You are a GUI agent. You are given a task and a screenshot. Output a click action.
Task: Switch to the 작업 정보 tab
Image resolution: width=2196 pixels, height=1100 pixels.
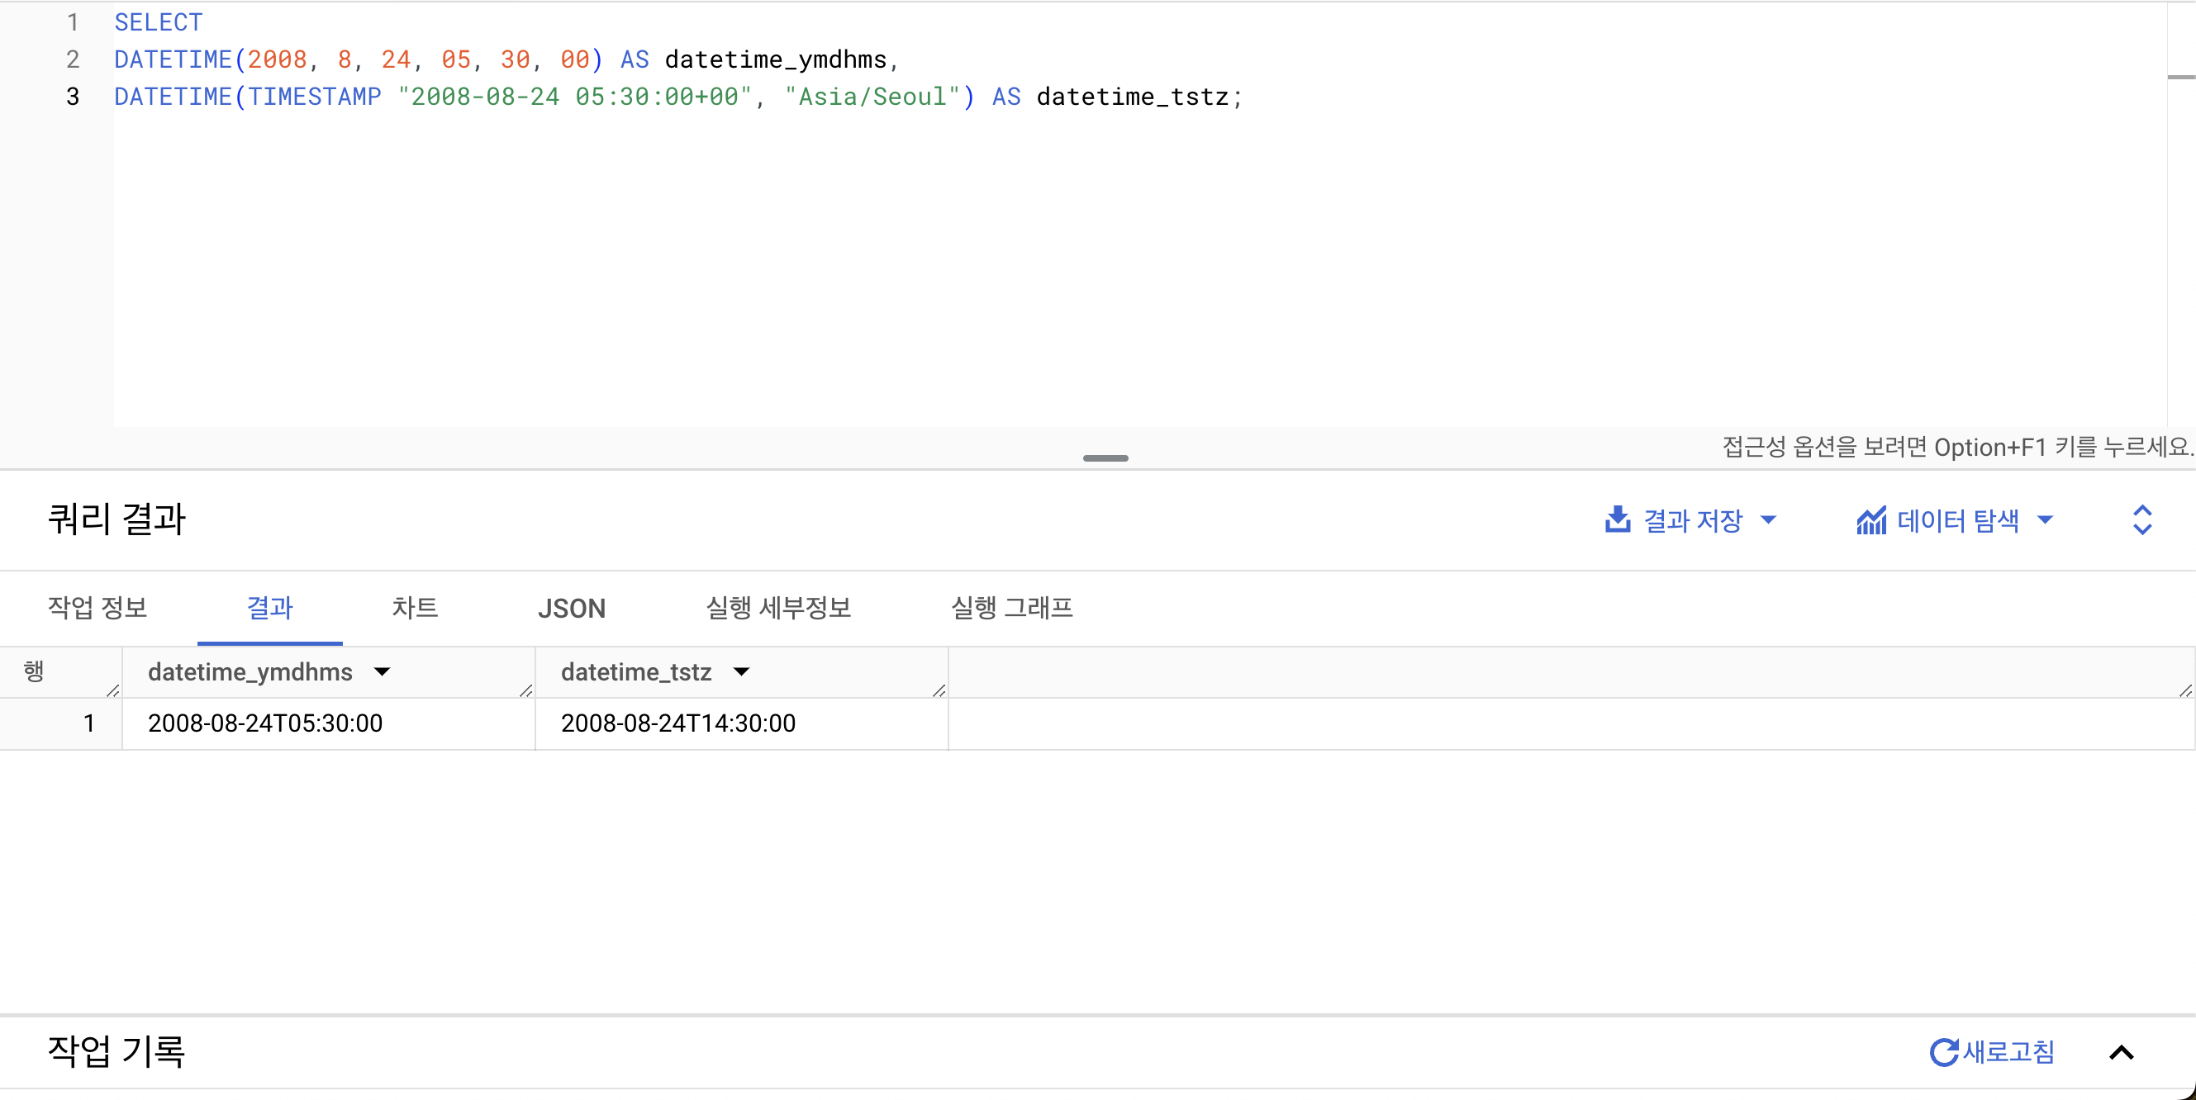(97, 609)
